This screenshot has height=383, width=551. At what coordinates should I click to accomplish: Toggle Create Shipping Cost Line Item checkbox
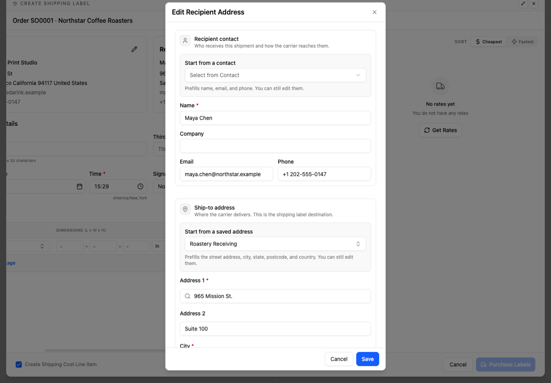point(19,364)
